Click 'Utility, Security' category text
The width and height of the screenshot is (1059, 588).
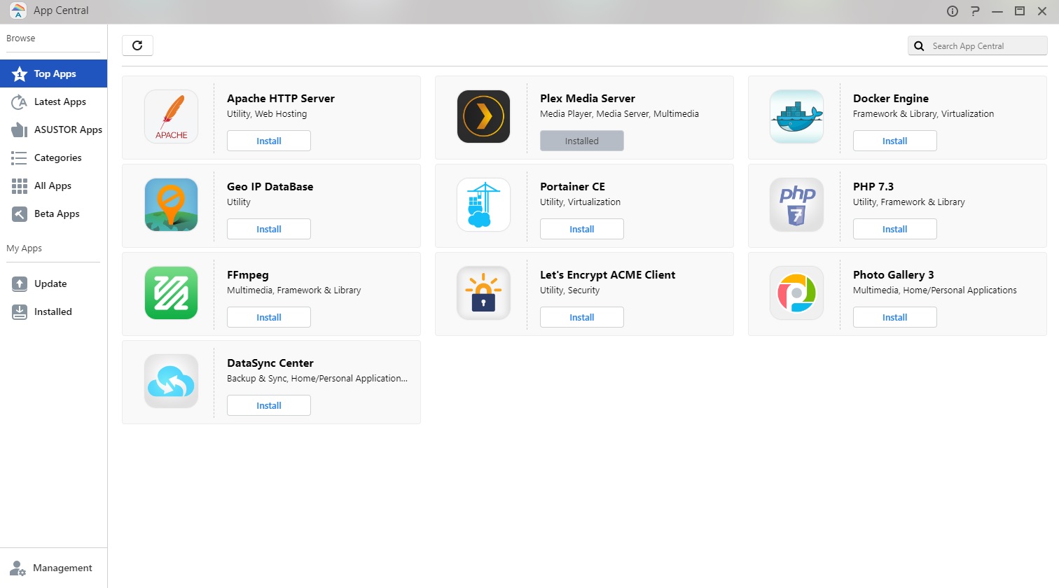570,290
